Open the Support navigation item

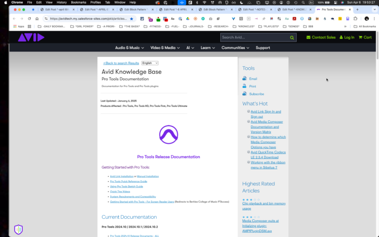click(263, 47)
